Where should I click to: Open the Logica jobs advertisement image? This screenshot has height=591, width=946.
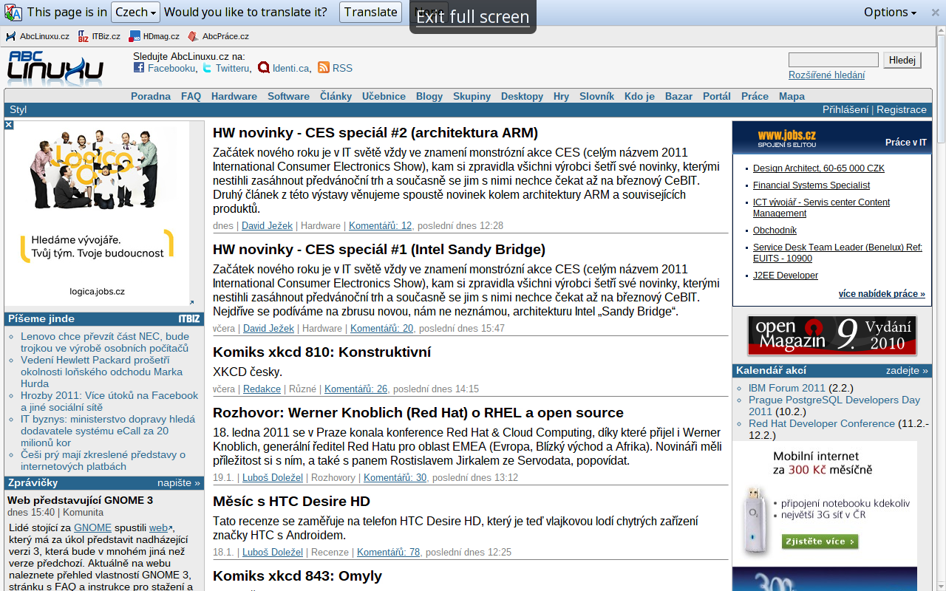(x=97, y=214)
